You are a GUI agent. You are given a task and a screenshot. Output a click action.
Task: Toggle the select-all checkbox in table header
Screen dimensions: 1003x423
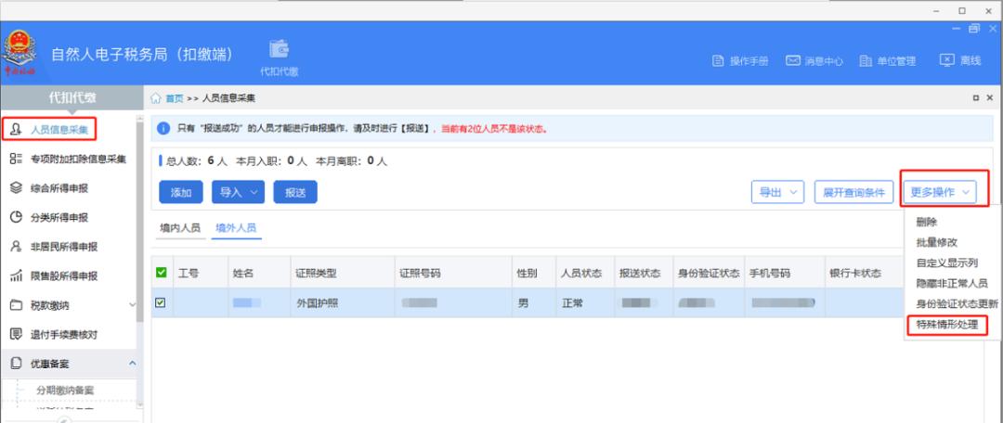point(161,273)
